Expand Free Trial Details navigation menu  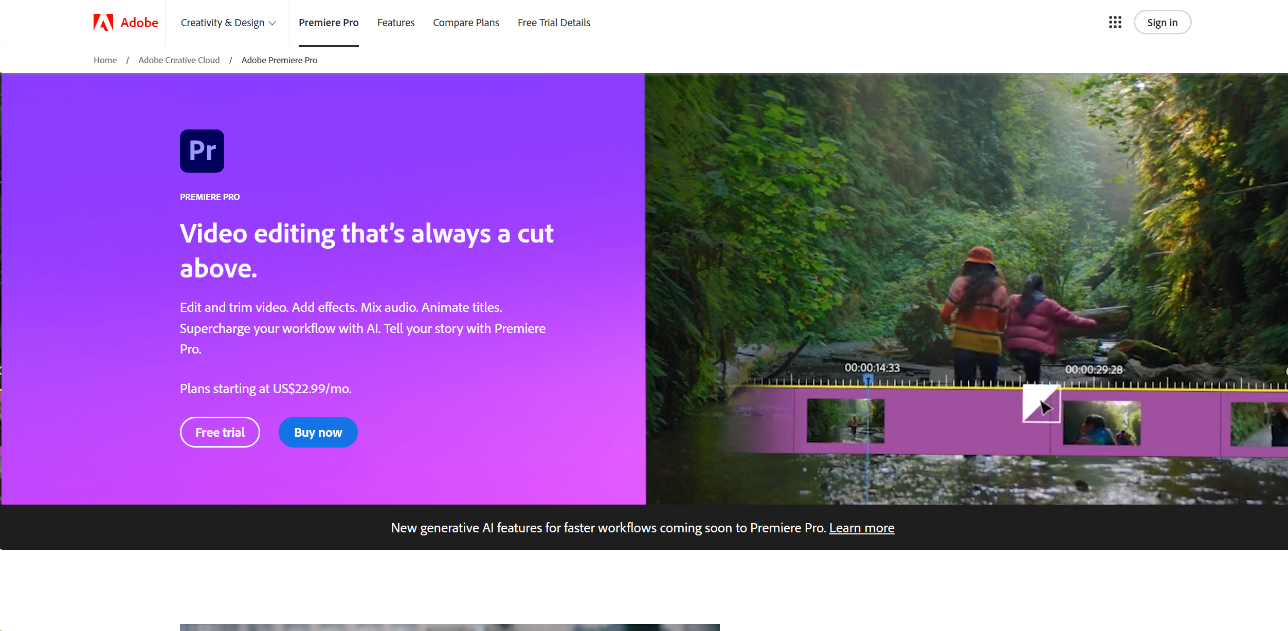[x=554, y=23]
